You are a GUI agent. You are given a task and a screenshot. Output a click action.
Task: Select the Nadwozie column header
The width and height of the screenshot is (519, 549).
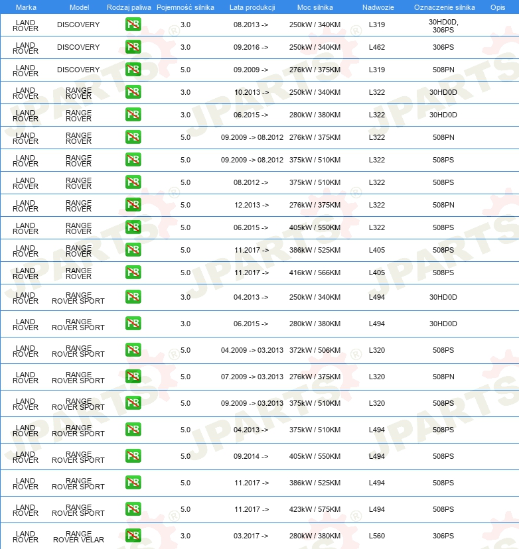click(378, 7)
